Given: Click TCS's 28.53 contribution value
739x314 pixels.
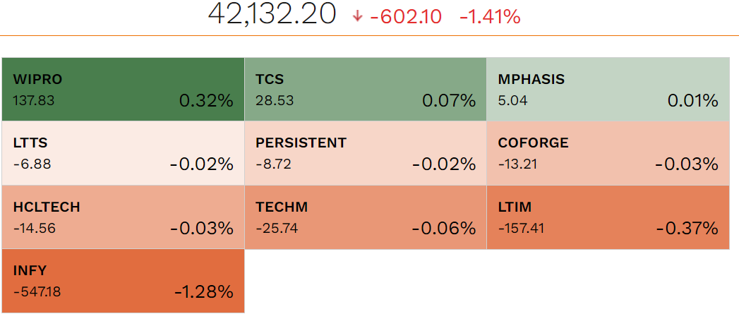Looking at the screenshot, I should point(275,100).
